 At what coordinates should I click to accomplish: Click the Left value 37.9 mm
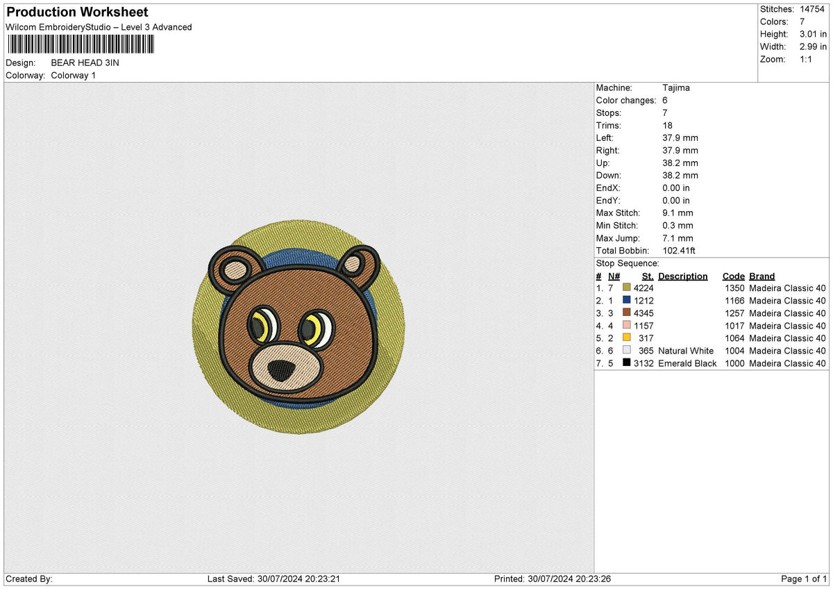click(x=680, y=138)
